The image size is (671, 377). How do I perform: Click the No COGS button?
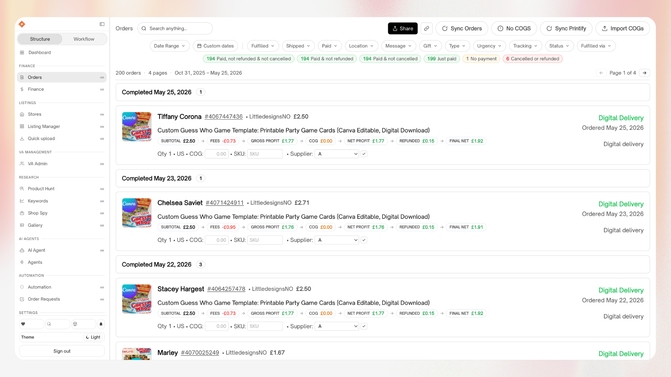pos(514,29)
